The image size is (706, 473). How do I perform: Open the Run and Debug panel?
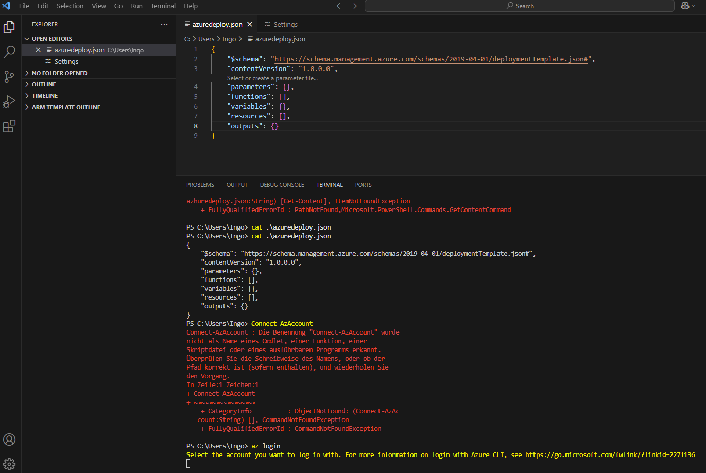click(8, 101)
